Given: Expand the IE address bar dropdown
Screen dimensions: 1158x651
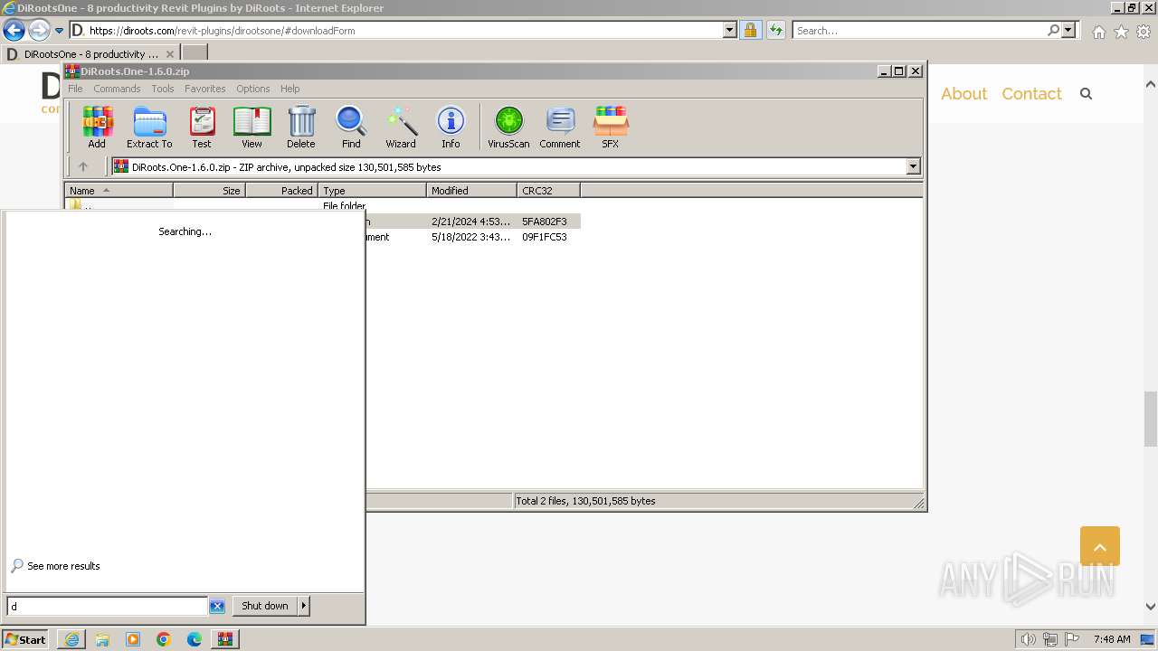Looking at the screenshot, I should pos(730,30).
